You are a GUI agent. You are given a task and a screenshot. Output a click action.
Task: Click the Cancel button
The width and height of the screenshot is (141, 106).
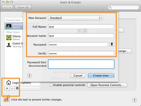tap(78, 76)
